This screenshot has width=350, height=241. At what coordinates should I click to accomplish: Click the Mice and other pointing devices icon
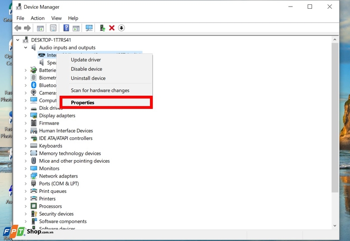tap(34, 161)
